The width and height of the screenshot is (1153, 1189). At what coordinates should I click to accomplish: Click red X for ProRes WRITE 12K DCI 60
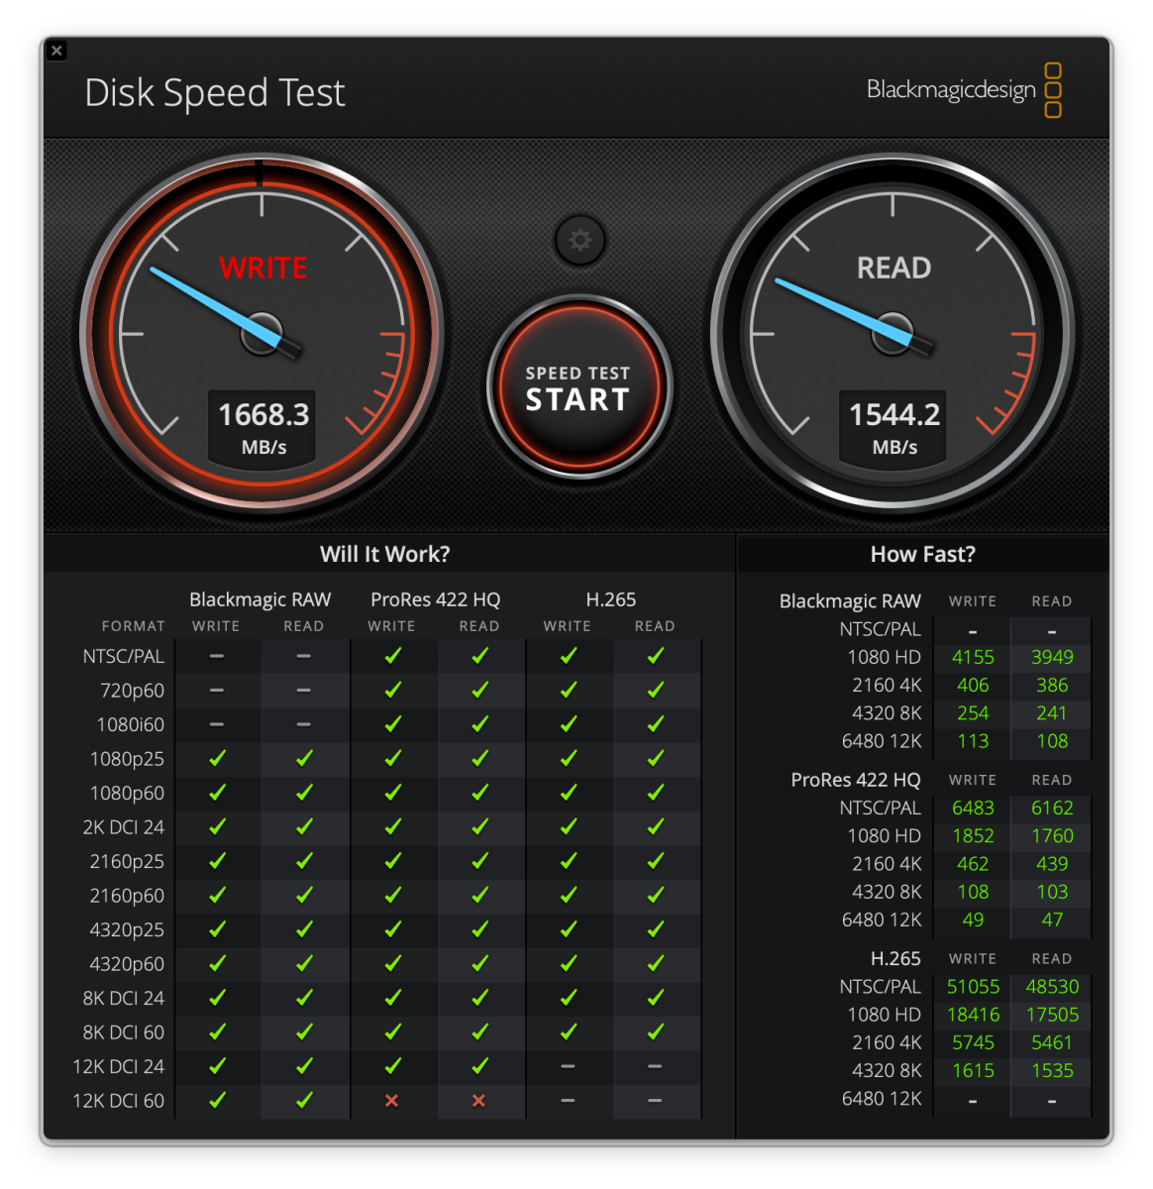(392, 1101)
